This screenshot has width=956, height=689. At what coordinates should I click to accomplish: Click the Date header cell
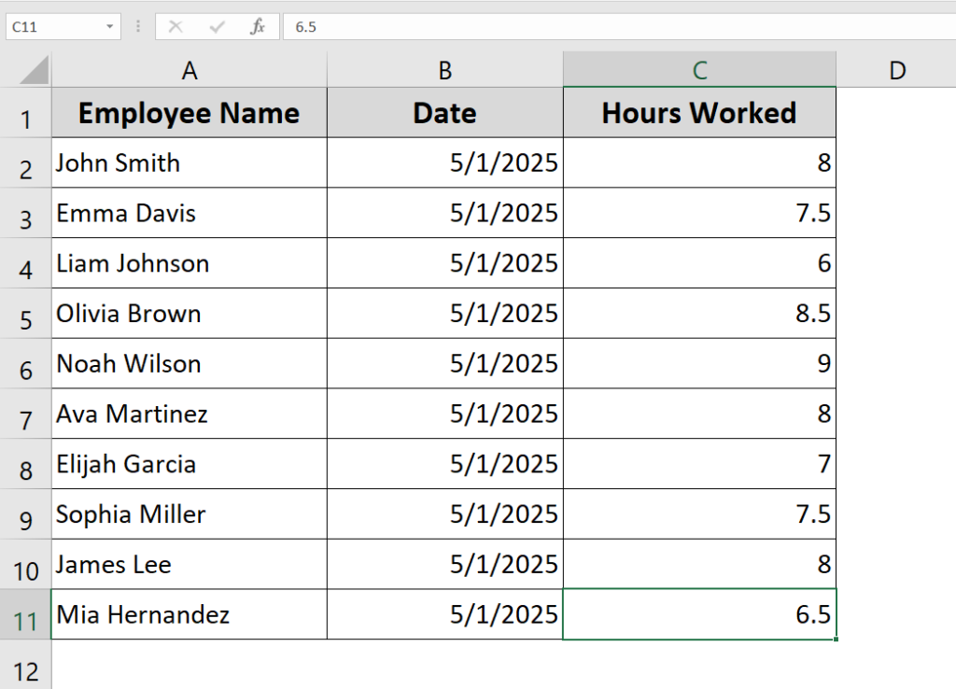click(x=444, y=113)
